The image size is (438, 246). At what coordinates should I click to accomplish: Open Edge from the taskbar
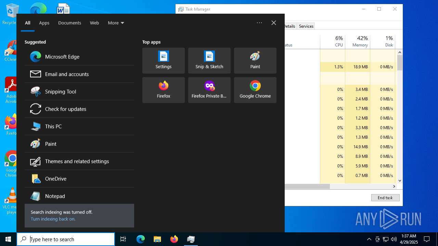(141, 239)
